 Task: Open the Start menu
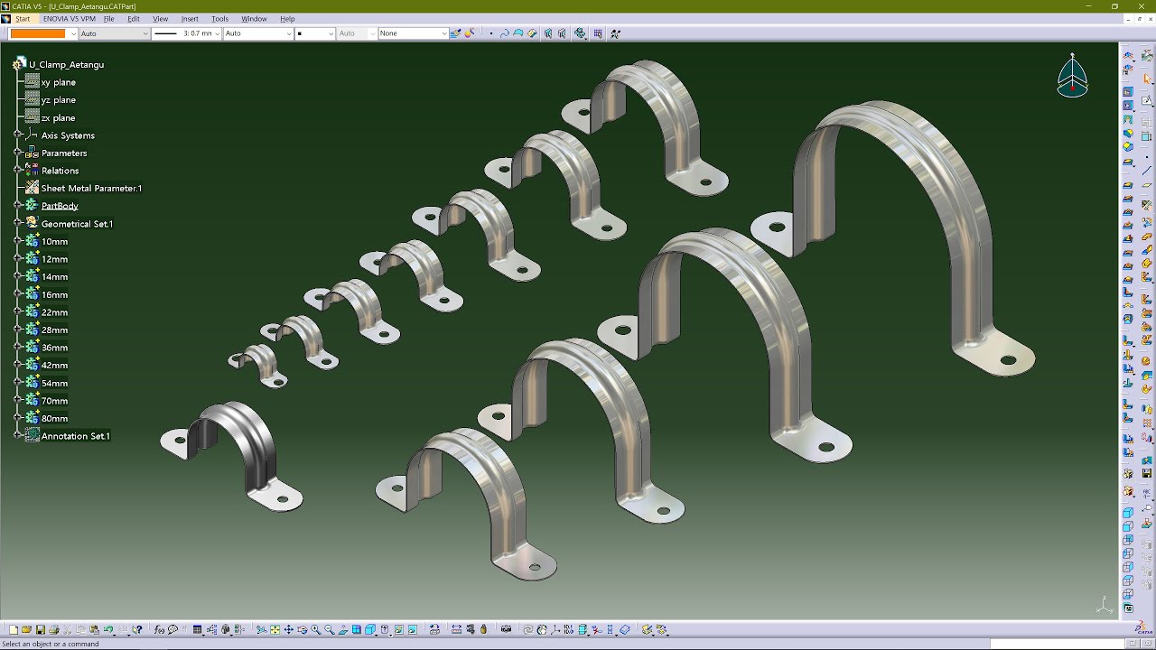[23, 19]
